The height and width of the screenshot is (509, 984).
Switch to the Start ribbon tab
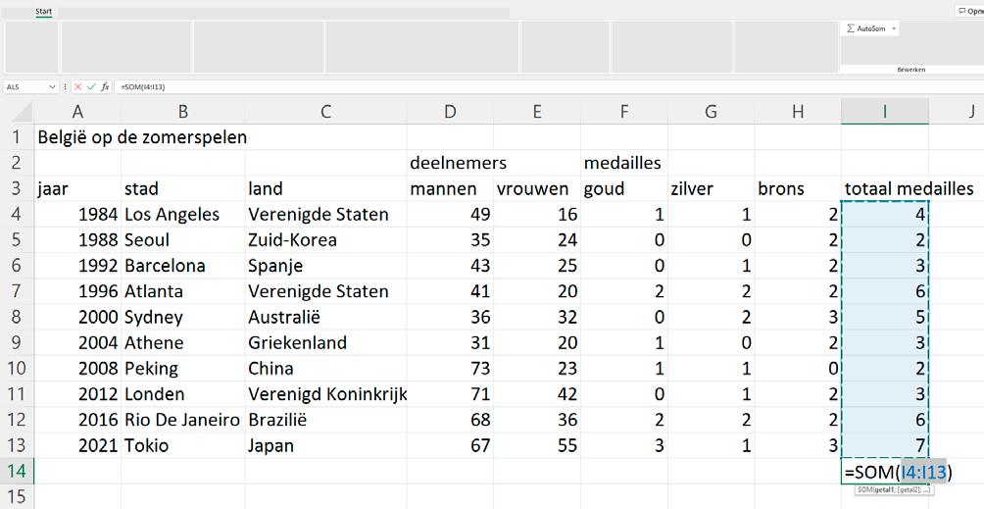tap(44, 12)
